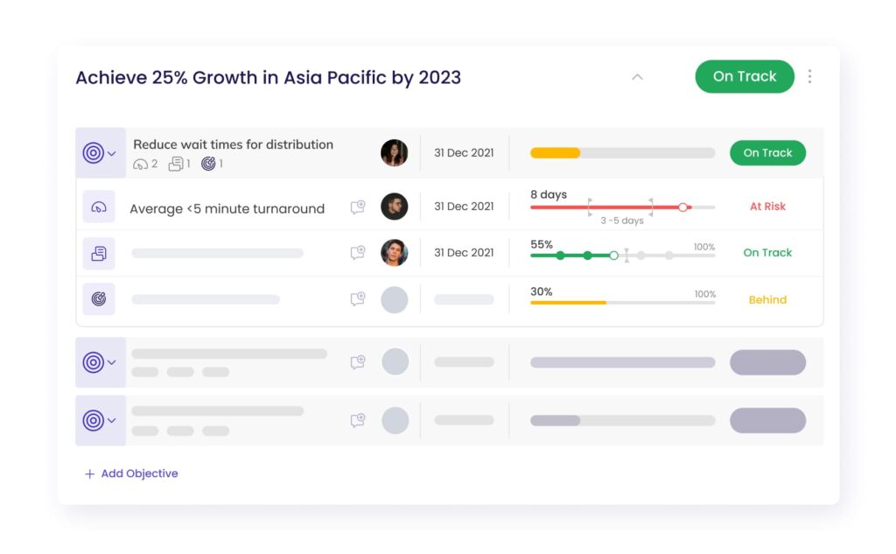The image size is (896, 554).
Task: Click the target count icon showing 1
Action: [208, 164]
